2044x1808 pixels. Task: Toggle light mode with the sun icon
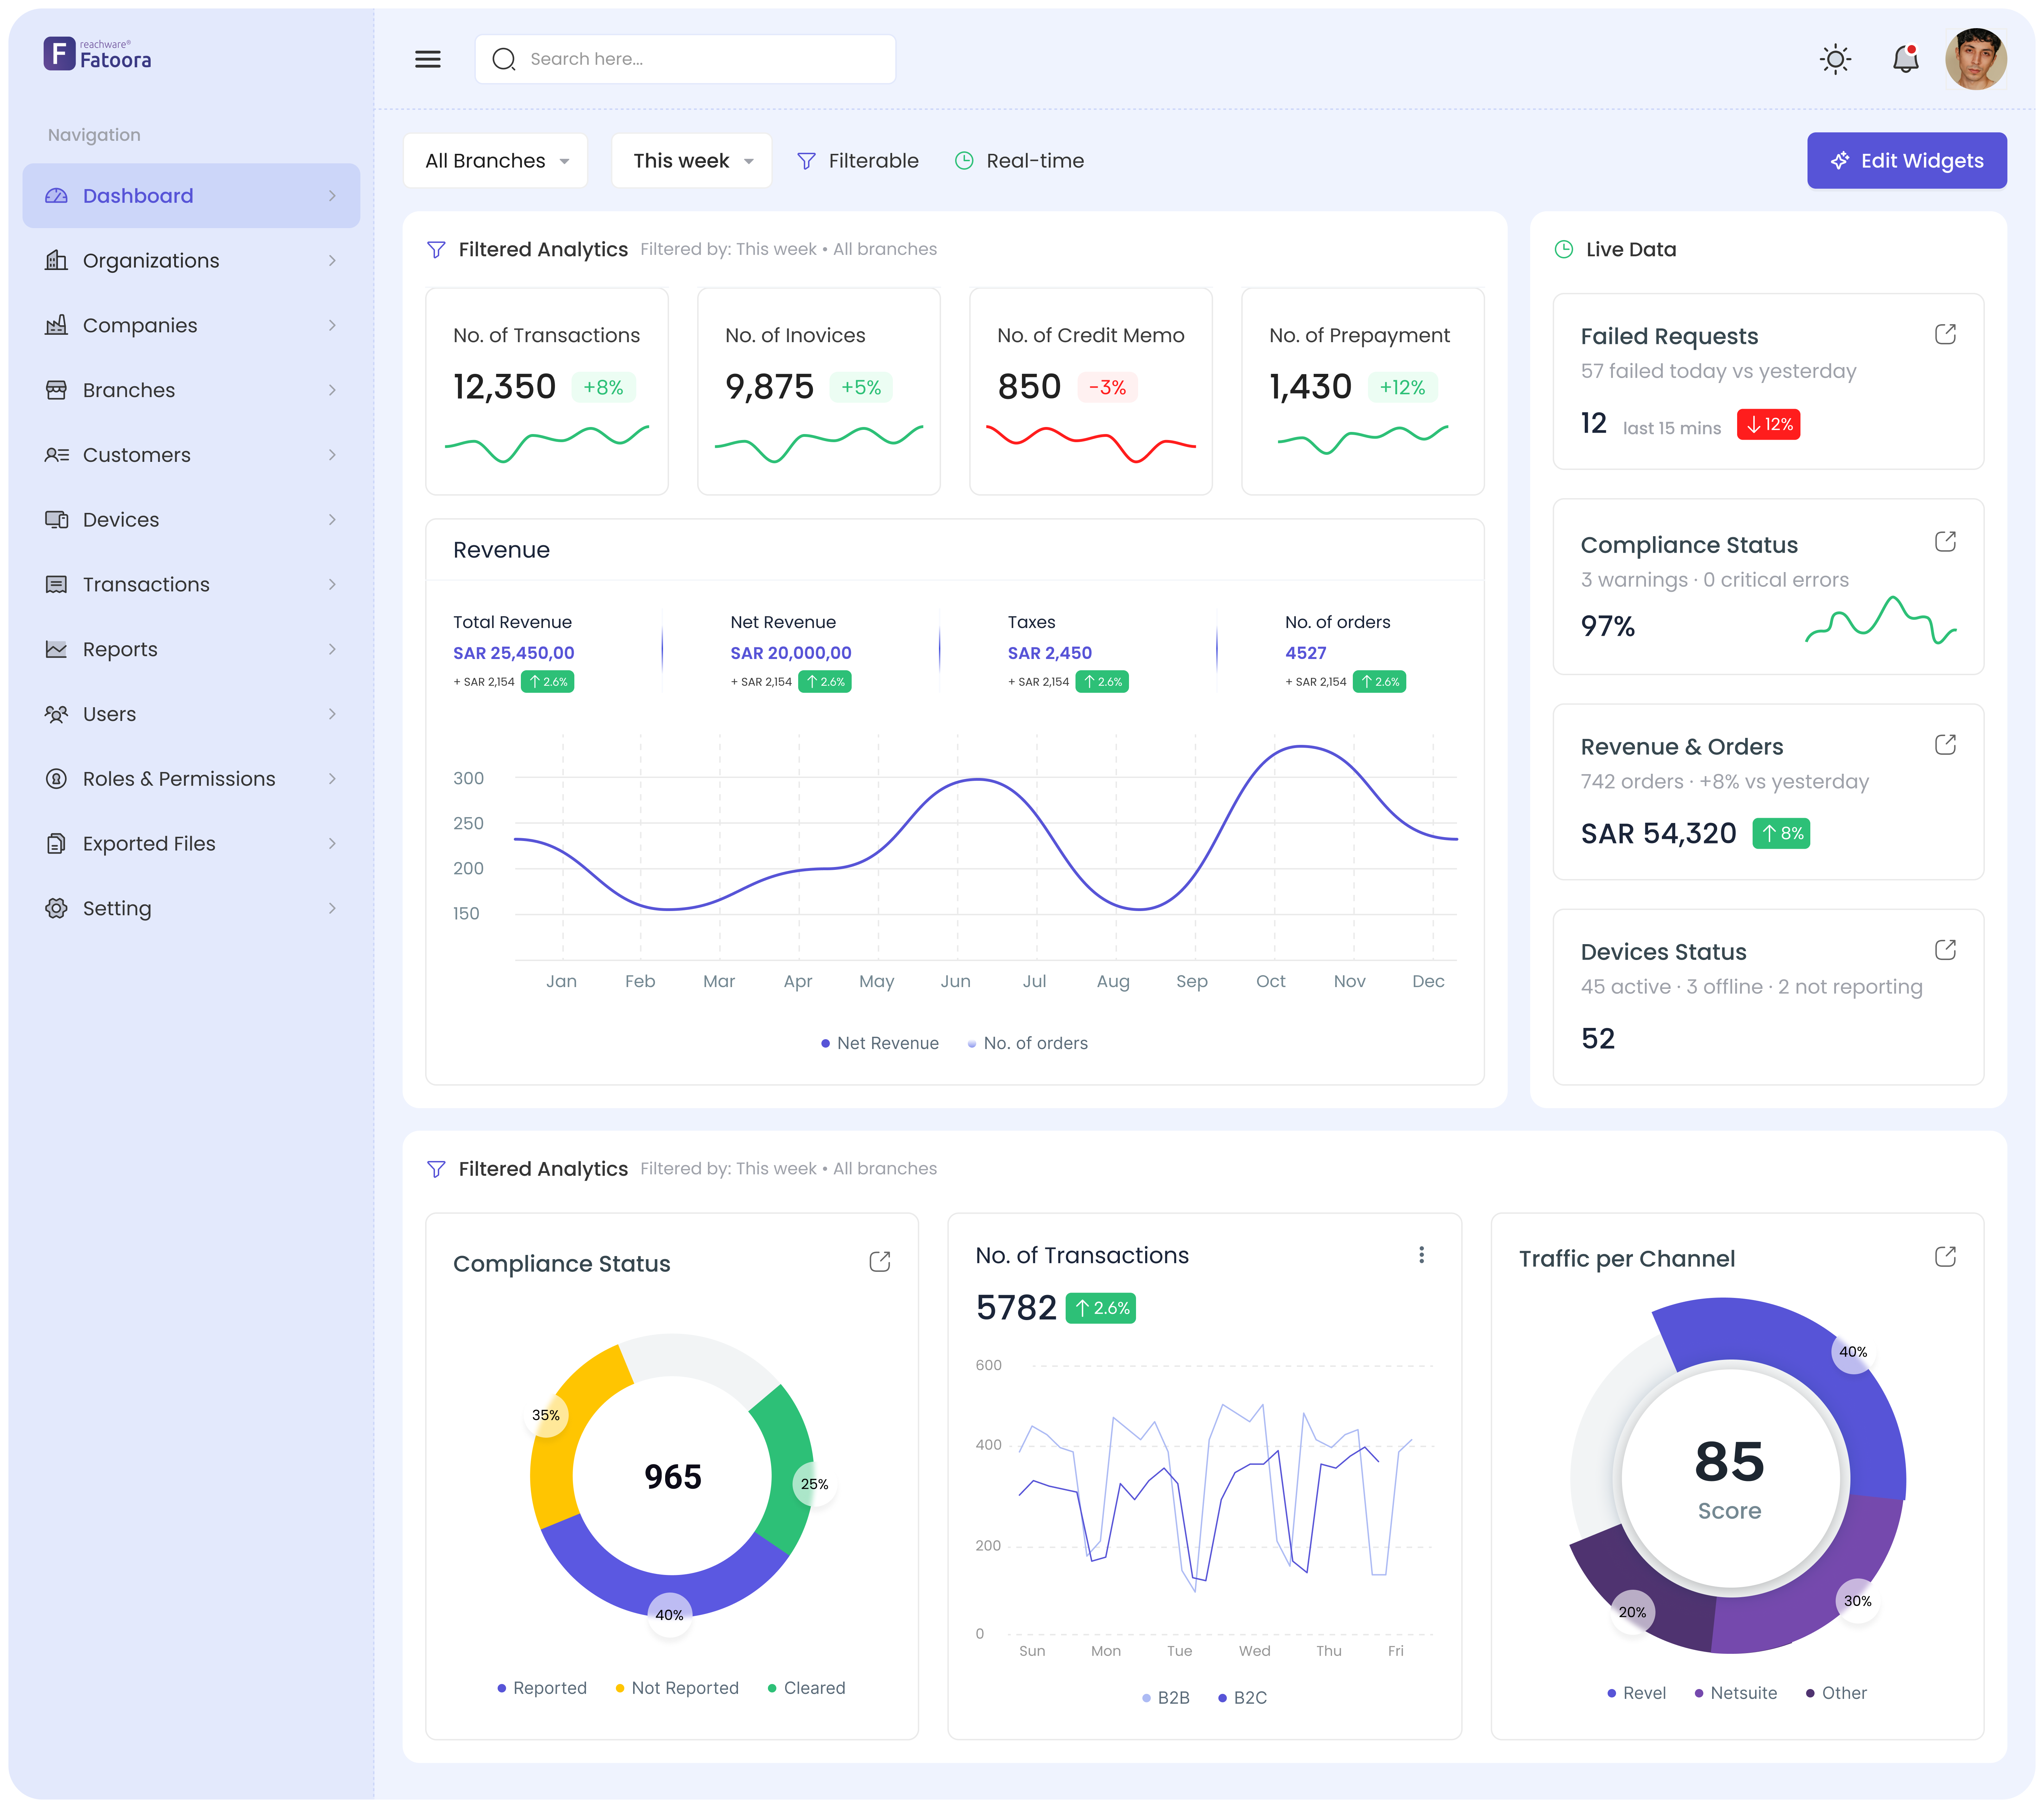1836,59
